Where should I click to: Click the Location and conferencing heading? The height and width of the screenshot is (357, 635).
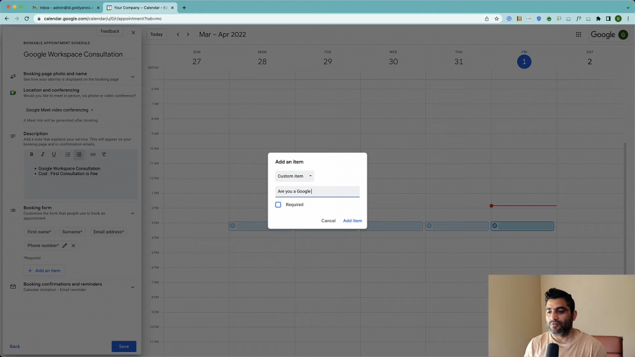pos(51,91)
